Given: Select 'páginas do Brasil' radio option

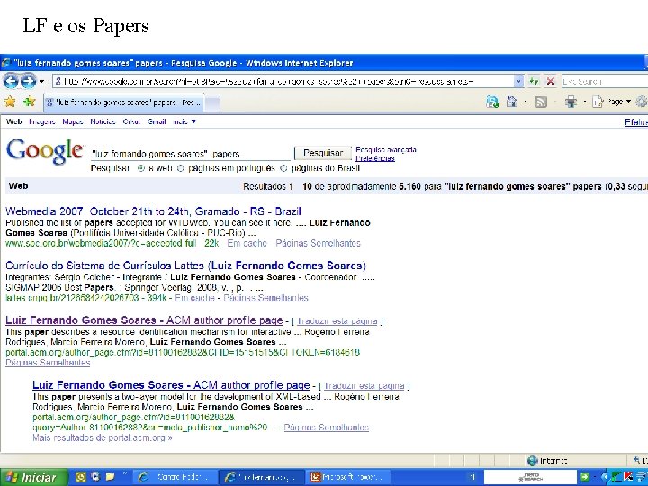Looking at the screenshot, I should click(283, 168).
